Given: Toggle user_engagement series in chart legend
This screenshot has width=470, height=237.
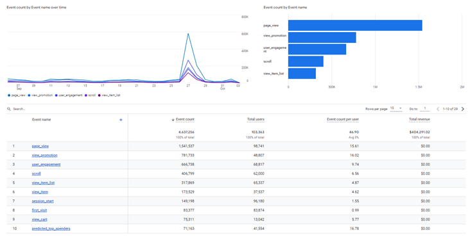Looking at the screenshot, I should click(x=69, y=95).
